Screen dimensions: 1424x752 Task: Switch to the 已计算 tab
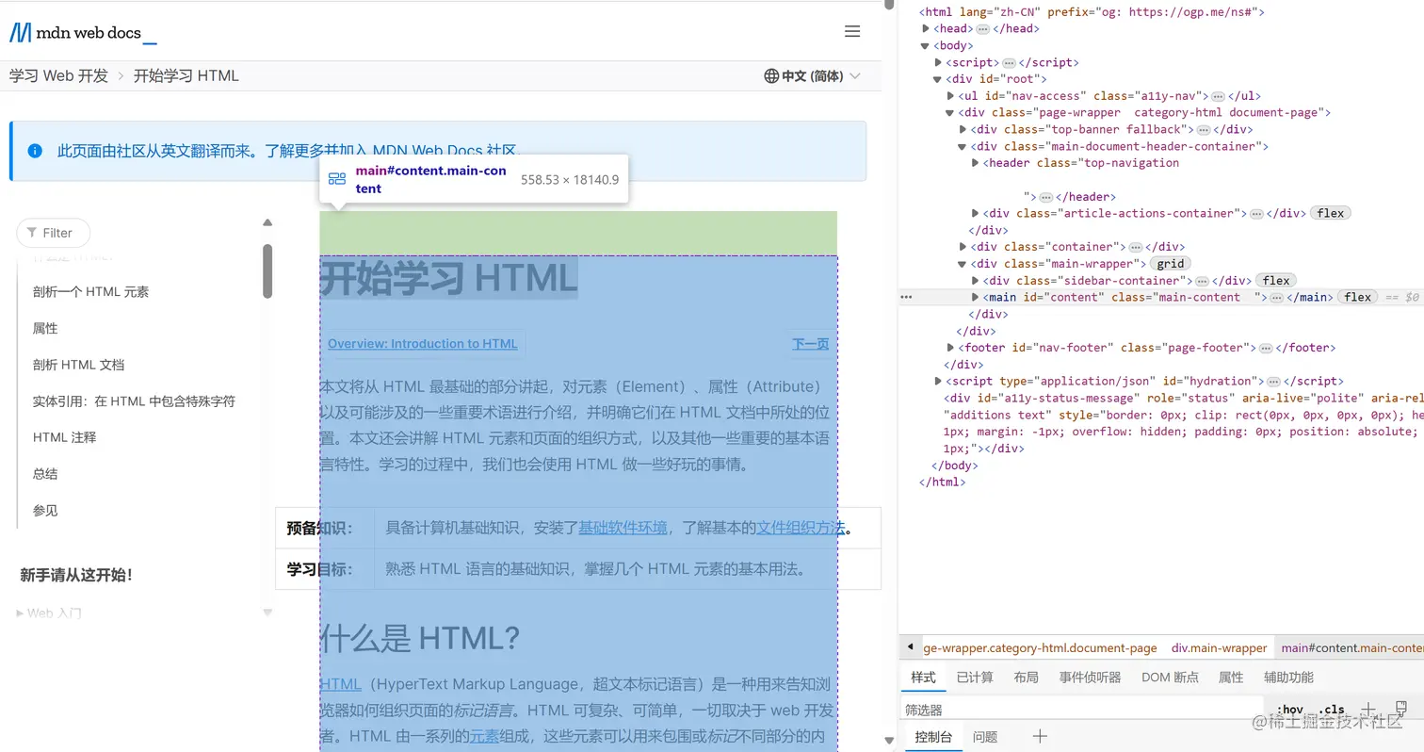pos(975,678)
